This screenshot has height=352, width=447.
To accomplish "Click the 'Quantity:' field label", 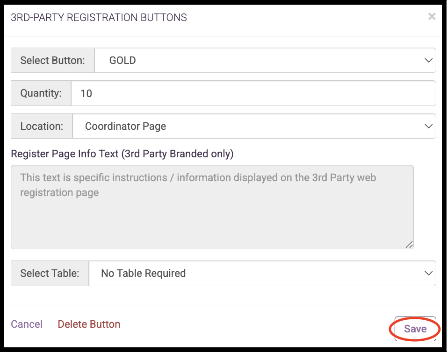I will pyautogui.click(x=41, y=93).
